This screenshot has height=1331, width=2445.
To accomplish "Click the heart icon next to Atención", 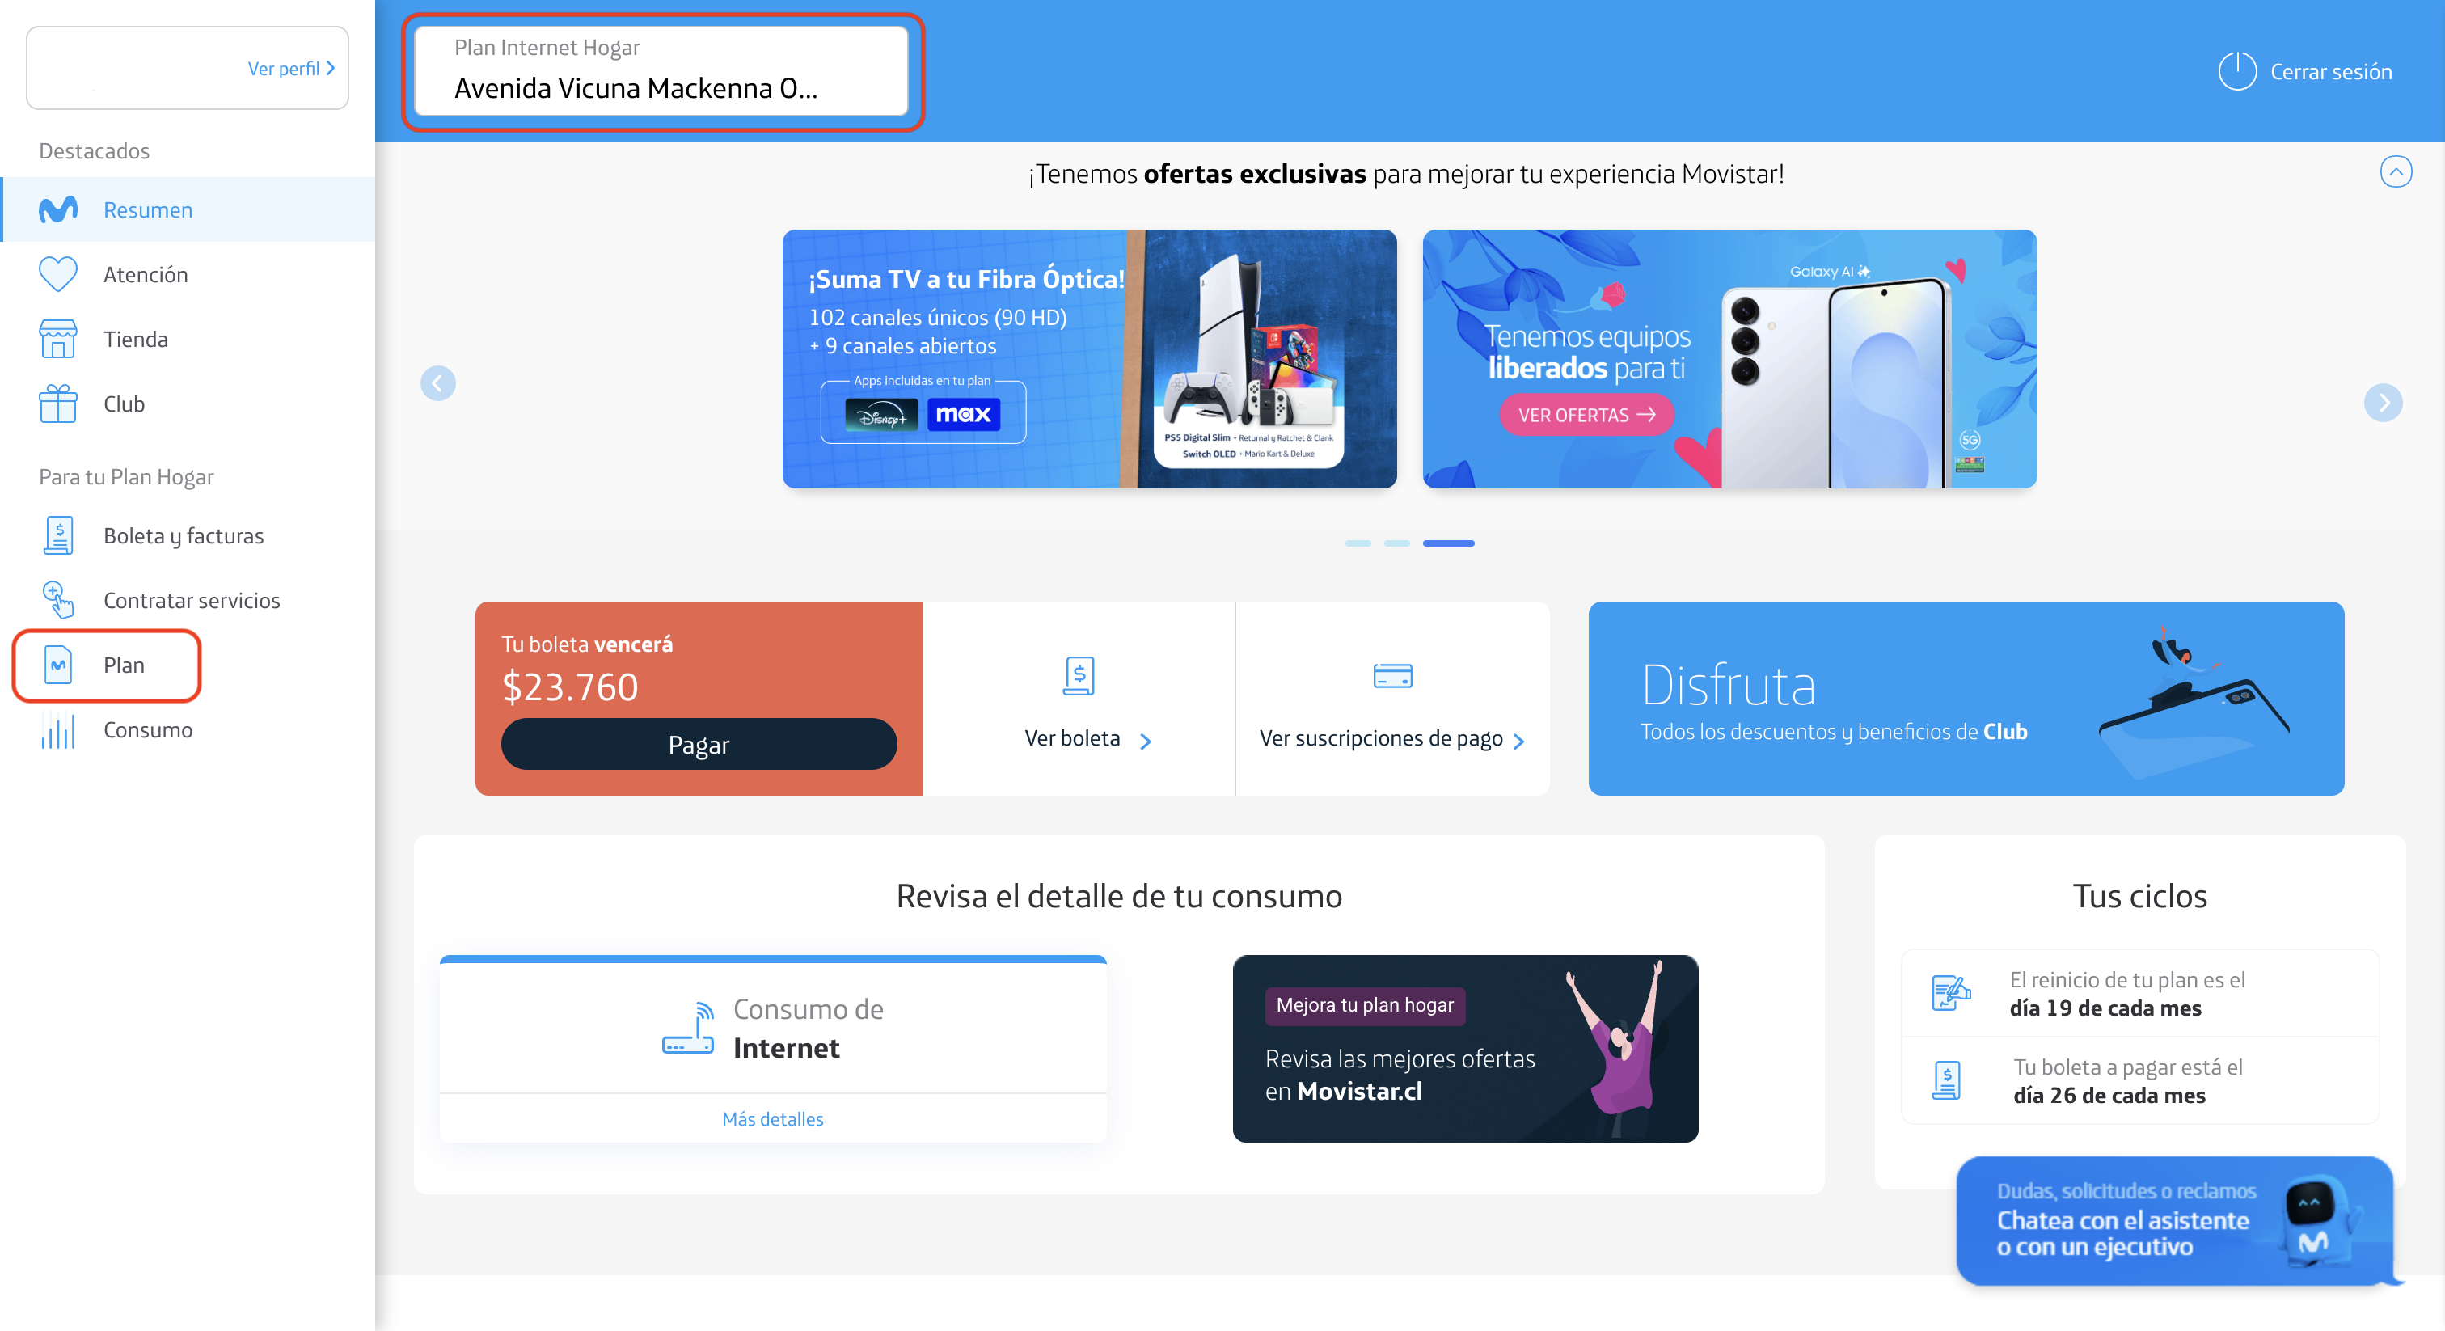I will (58, 274).
